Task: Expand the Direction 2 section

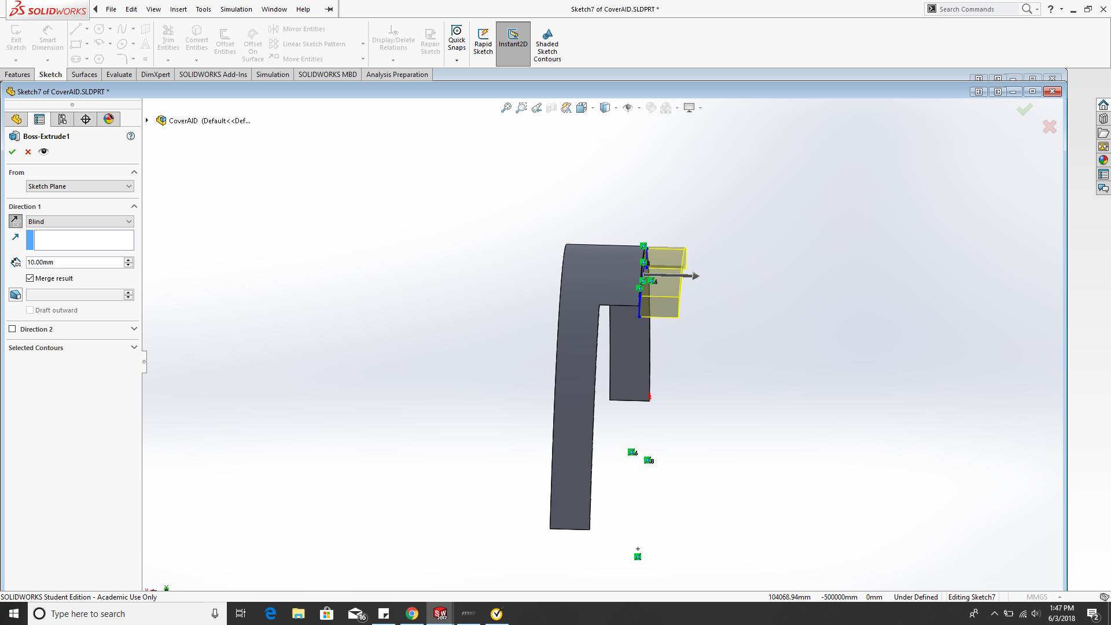Action: pyautogui.click(x=134, y=329)
